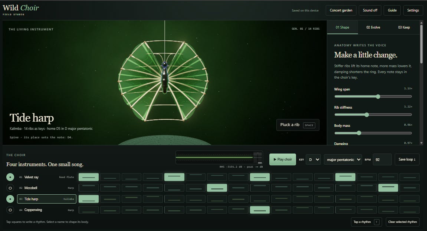Turn off Velvet ray's first lit step
The width and height of the screenshot is (427, 231).
click(x=89, y=177)
